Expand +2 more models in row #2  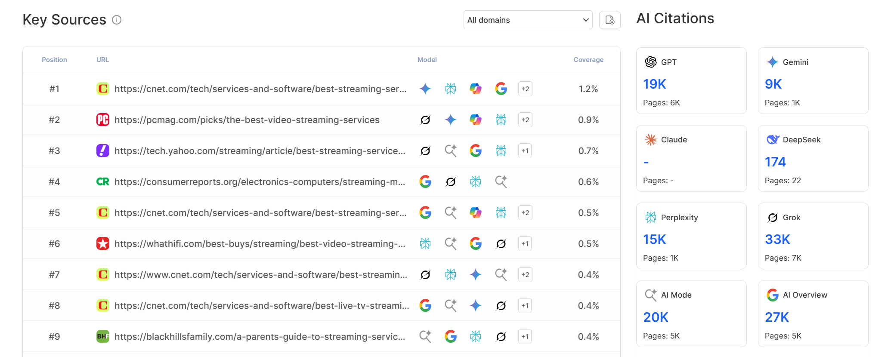coord(525,120)
